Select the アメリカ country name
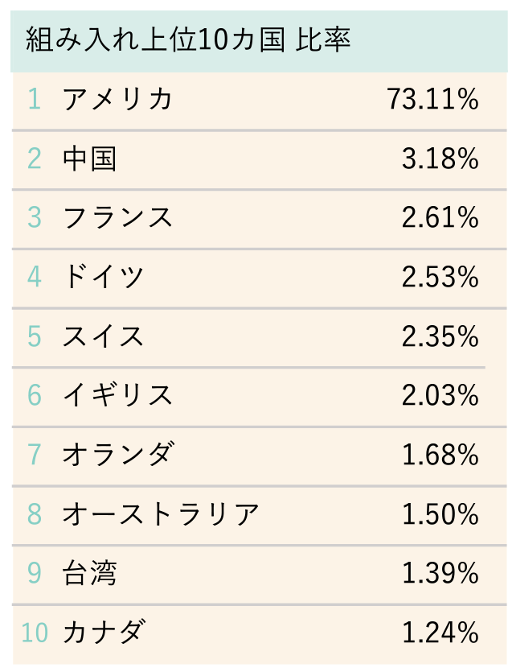Image resolution: width=508 pixels, height=668 pixels. click(x=117, y=99)
